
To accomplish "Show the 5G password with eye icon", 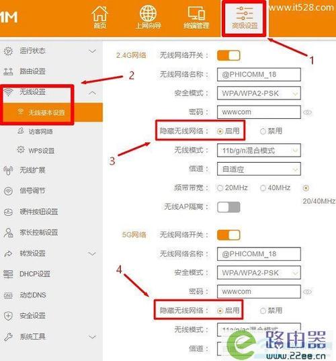I will click(x=308, y=292).
